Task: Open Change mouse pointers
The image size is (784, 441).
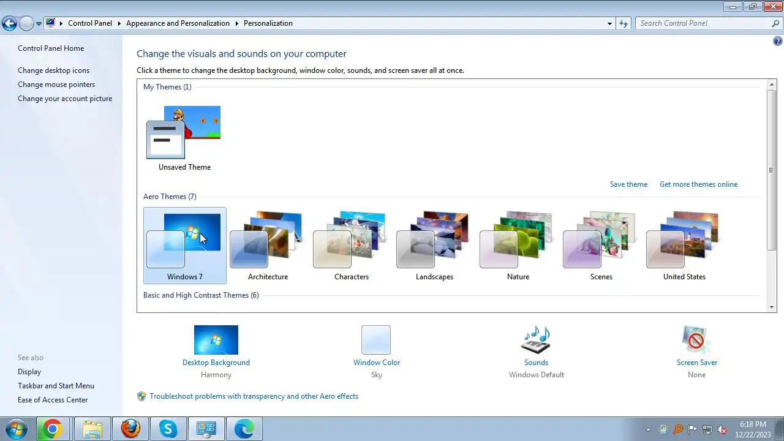Action: tap(56, 85)
